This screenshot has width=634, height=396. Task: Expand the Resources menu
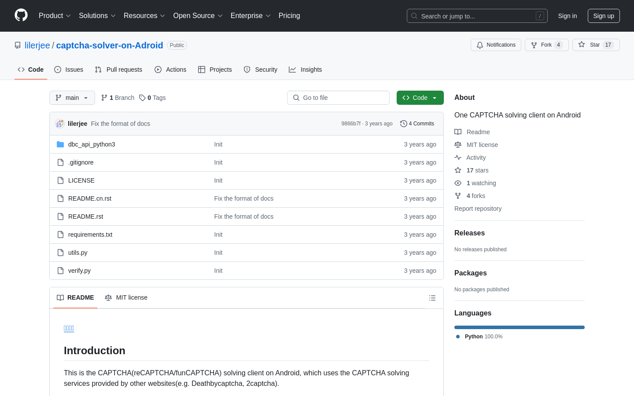pyautogui.click(x=144, y=15)
